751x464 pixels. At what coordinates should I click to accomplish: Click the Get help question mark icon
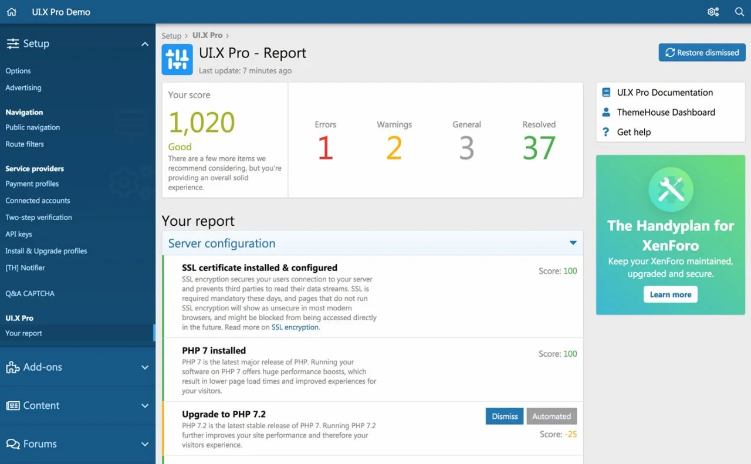tap(607, 132)
